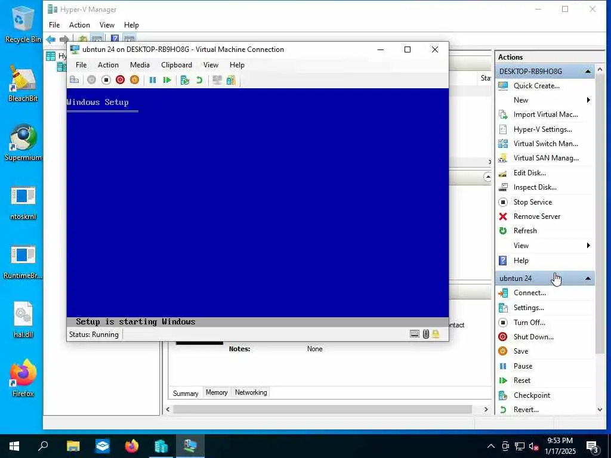Open View menu in VM Connection window
The width and height of the screenshot is (611, 458).
point(211,64)
